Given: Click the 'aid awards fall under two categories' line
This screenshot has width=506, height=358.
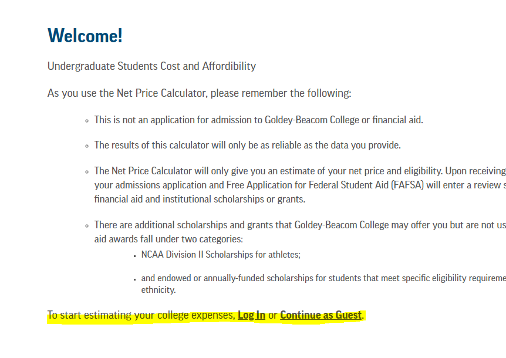Looking at the screenshot, I should tap(168, 239).
